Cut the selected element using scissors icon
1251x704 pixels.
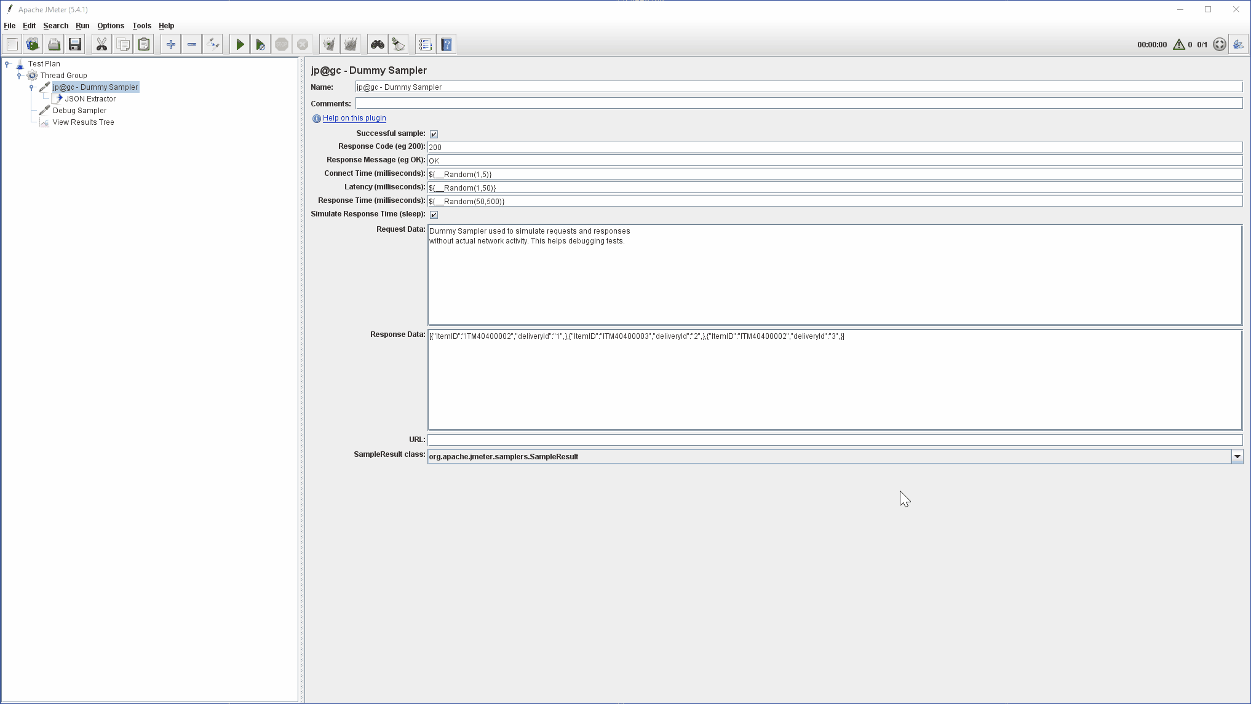coord(101,44)
